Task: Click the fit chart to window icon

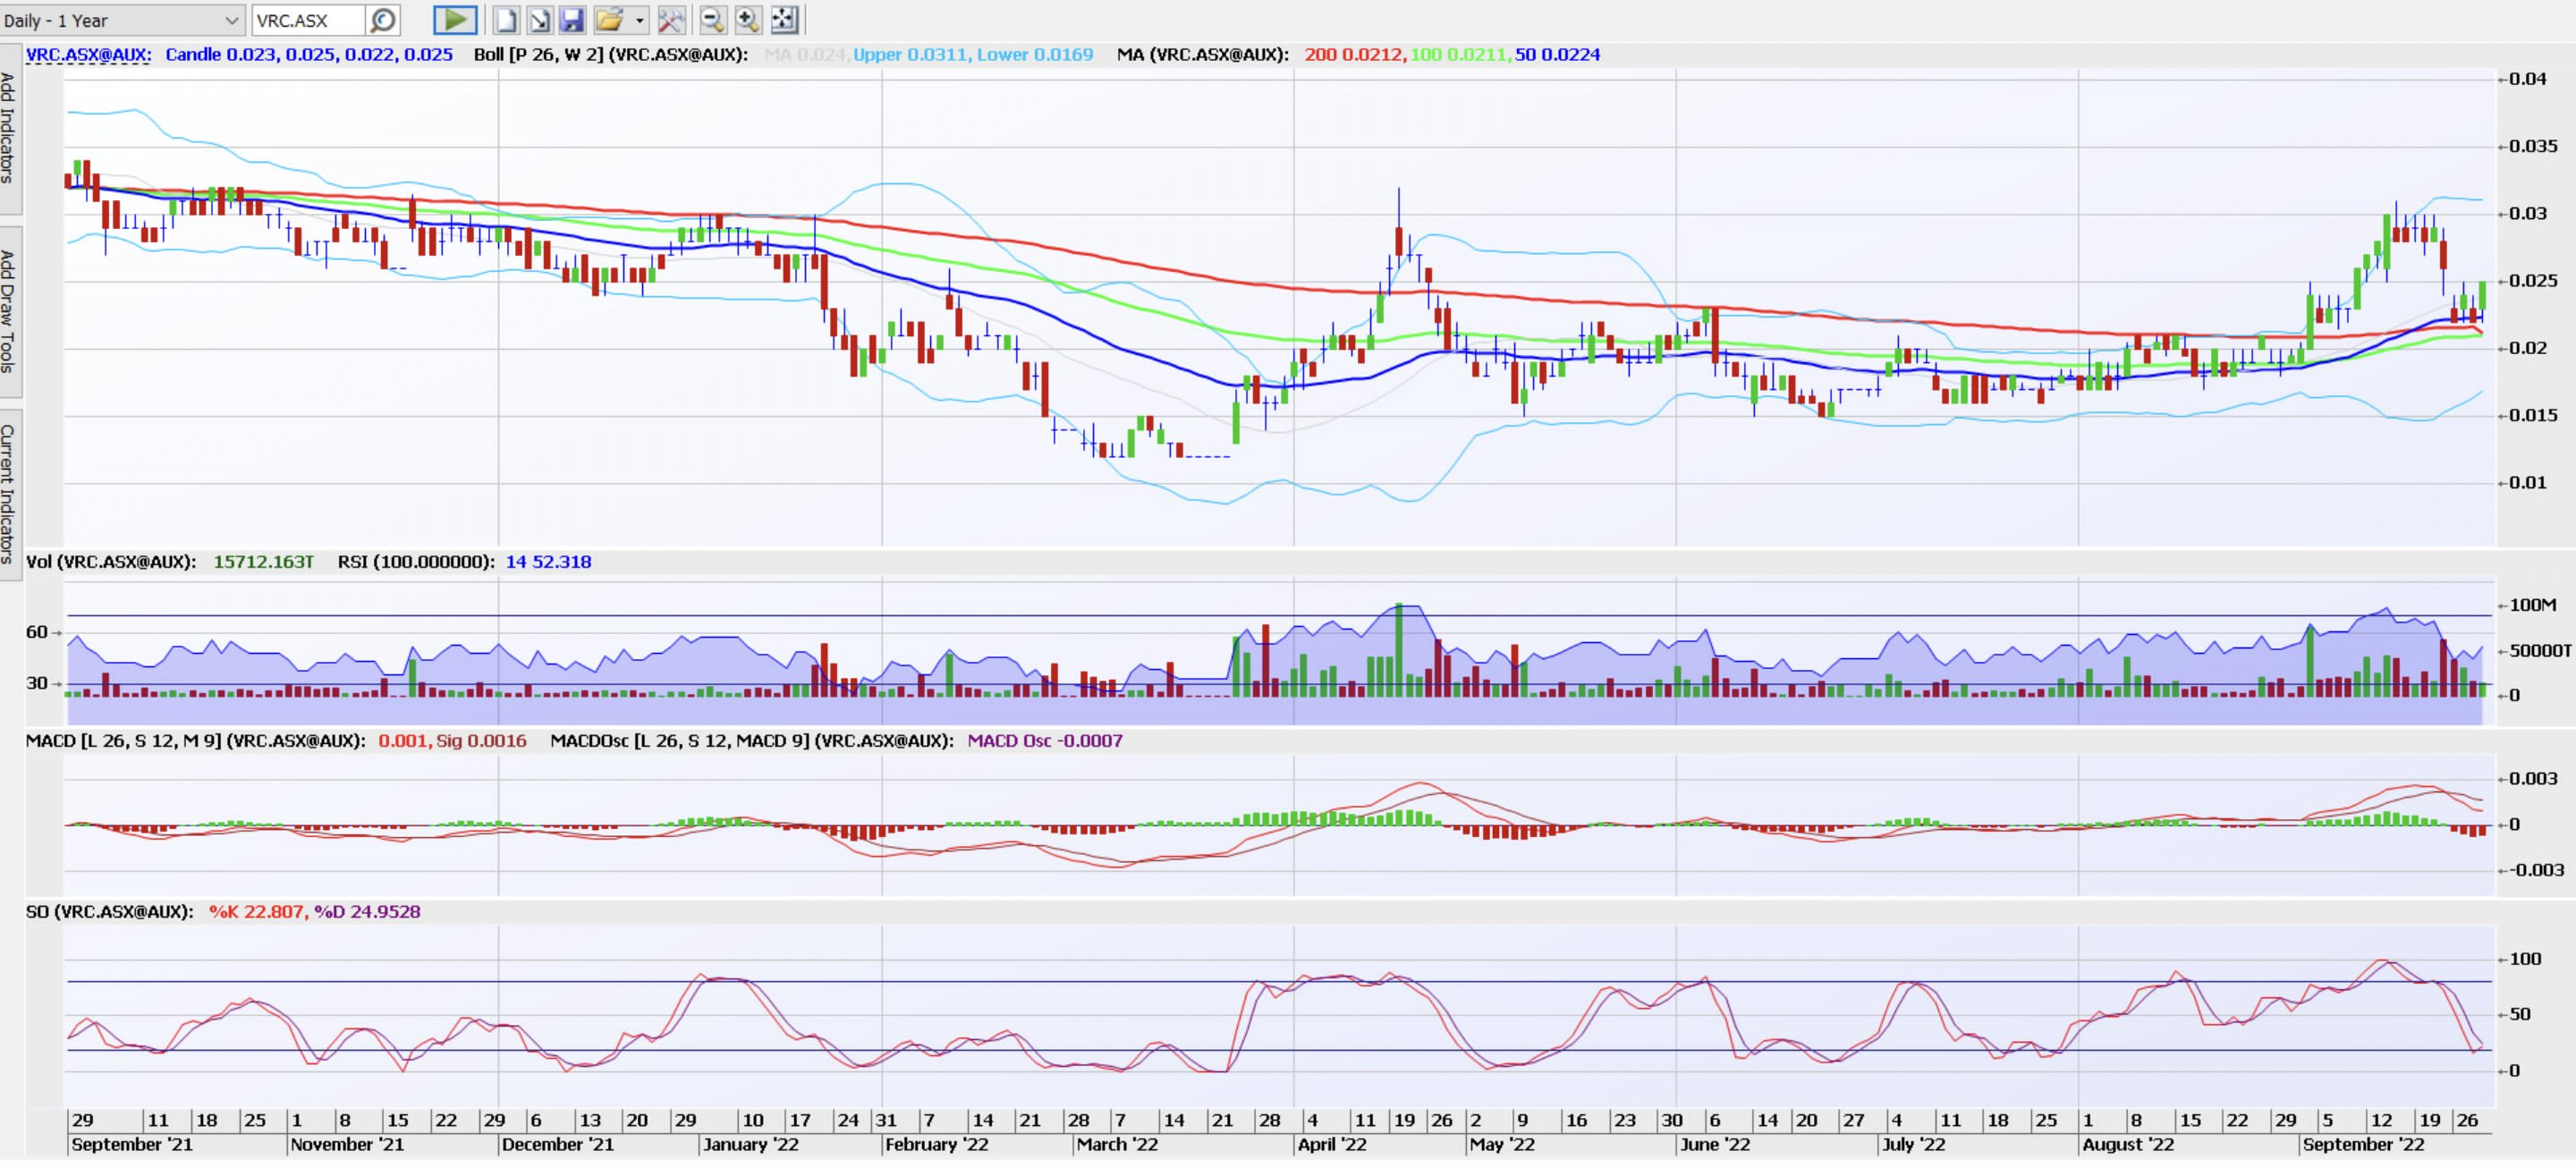Action: (784, 20)
